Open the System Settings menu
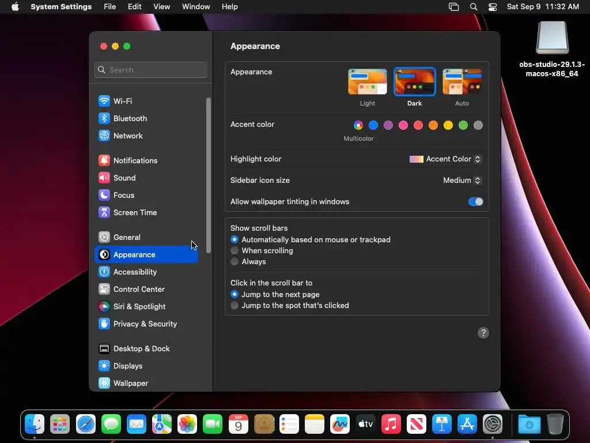 click(x=61, y=7)
